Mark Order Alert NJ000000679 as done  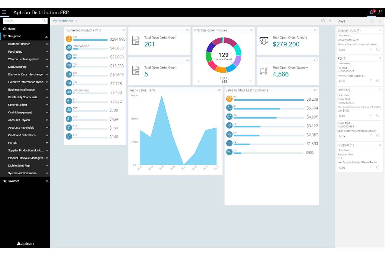[378, 115]
